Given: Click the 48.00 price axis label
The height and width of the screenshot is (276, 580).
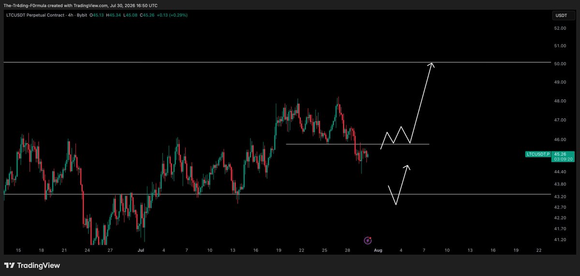Looking at the screenshot, I should click(x=560, y=101).
